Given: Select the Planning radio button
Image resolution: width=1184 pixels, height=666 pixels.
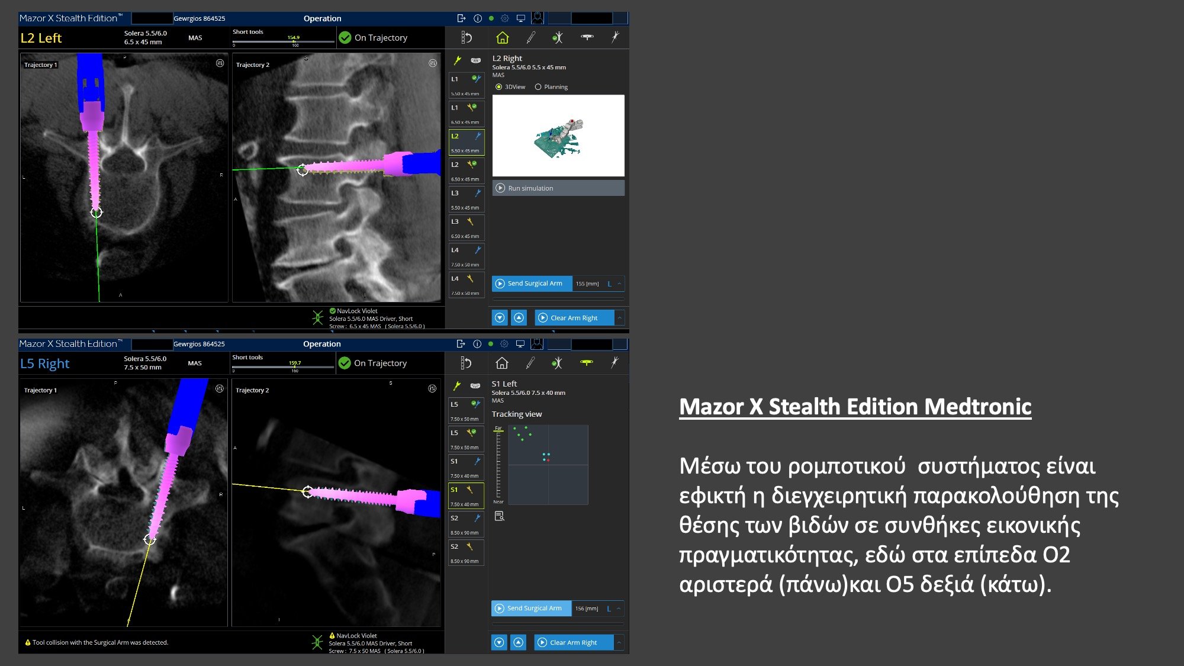Looking at the screenshot, I should click(x=538, y=87).
